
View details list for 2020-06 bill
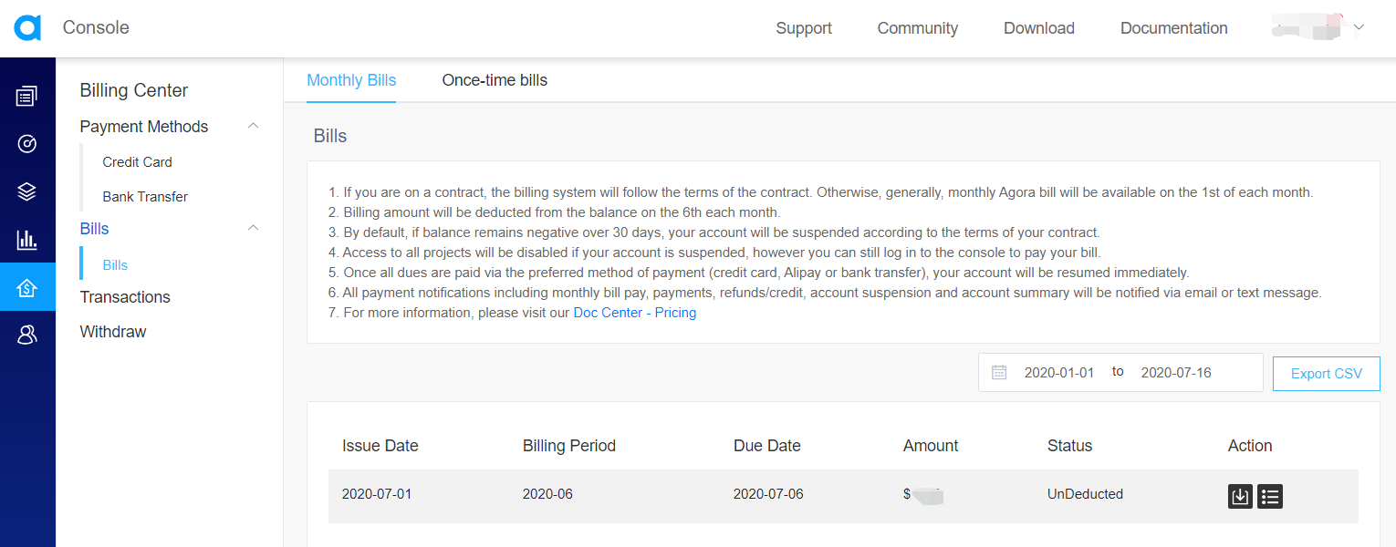pyautogui.click(x=1270, y=496)
